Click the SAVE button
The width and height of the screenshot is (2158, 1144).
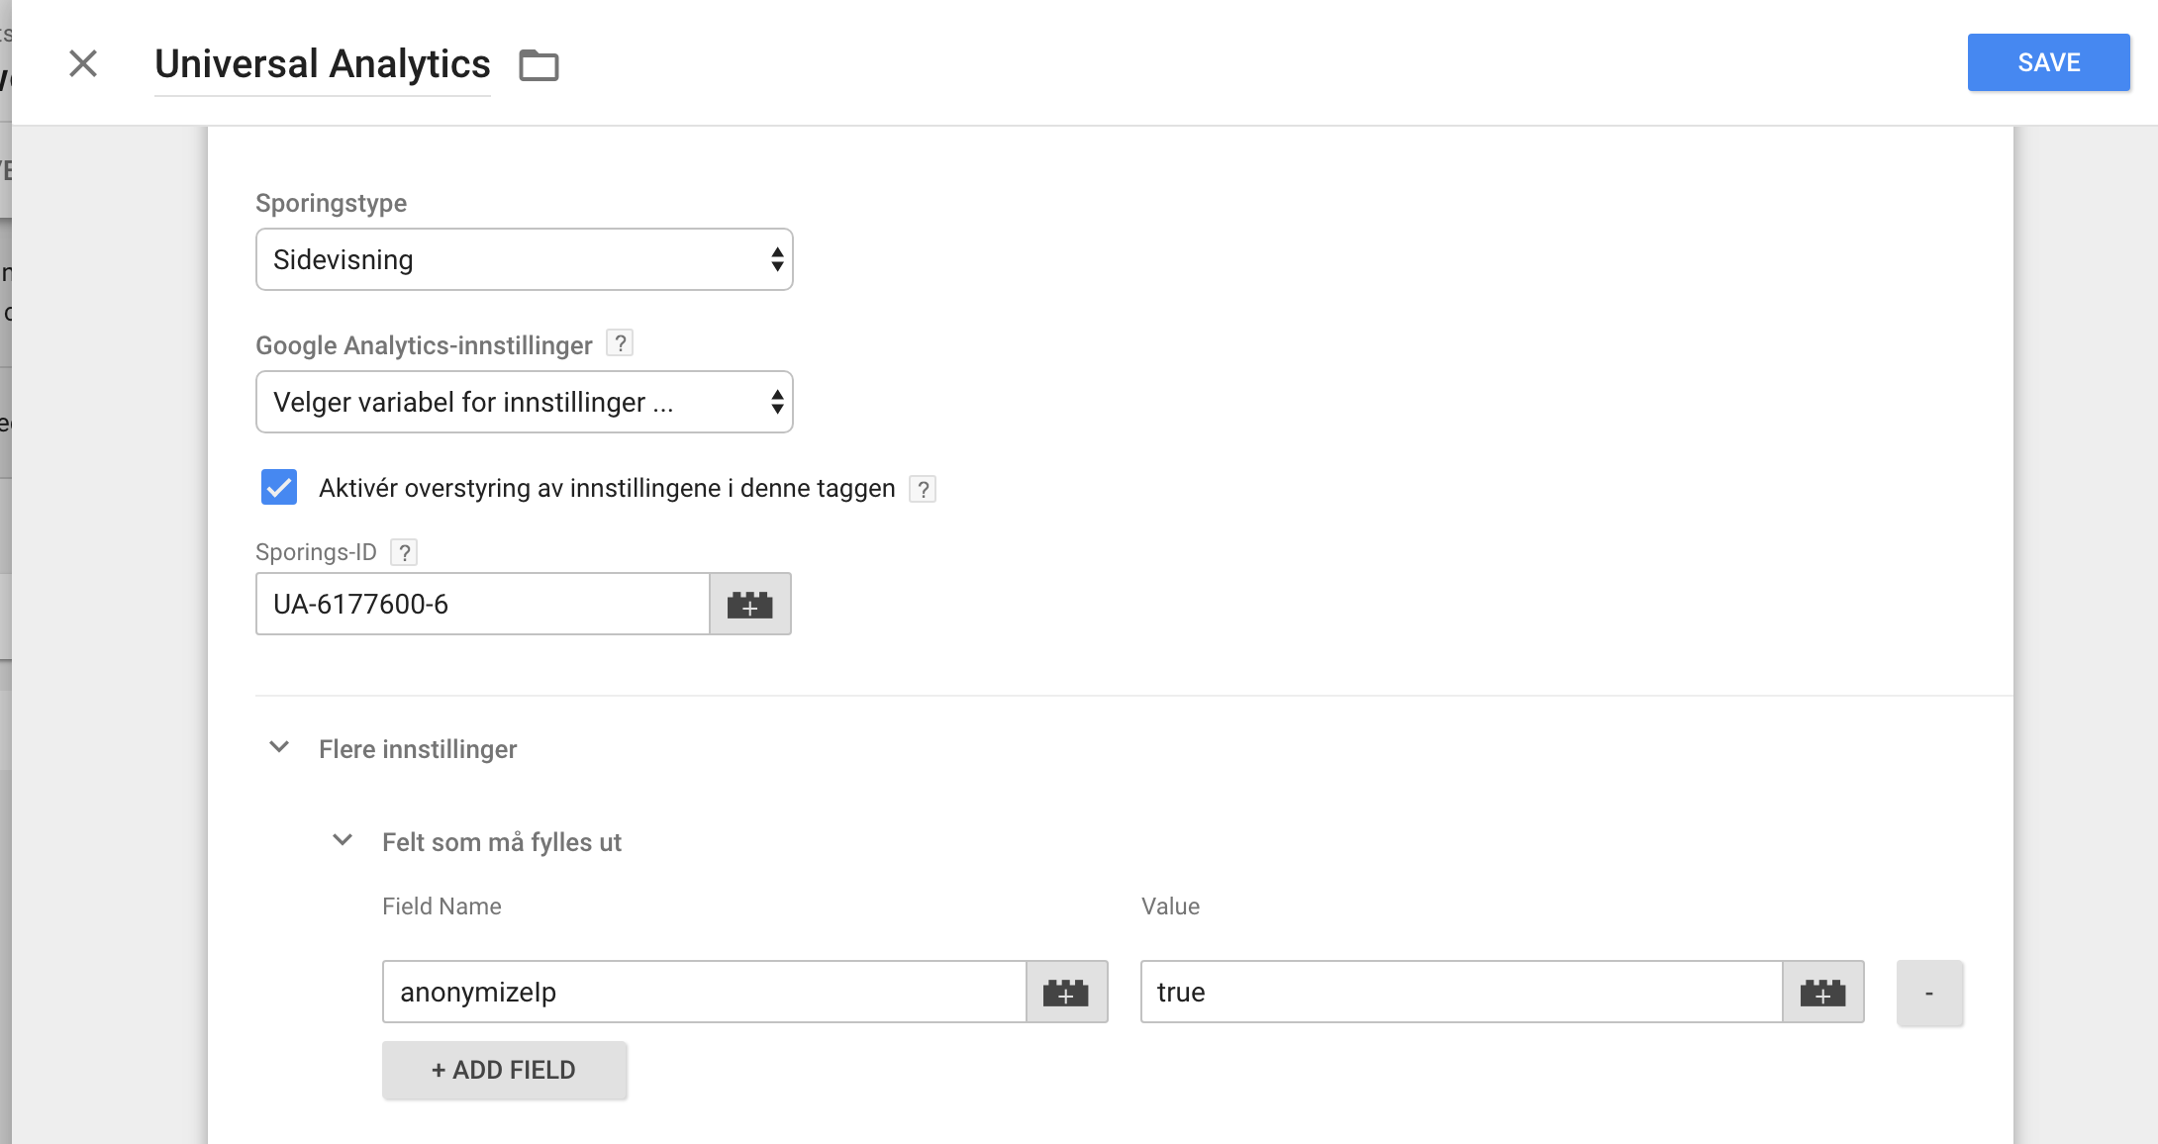(2048, 62)
